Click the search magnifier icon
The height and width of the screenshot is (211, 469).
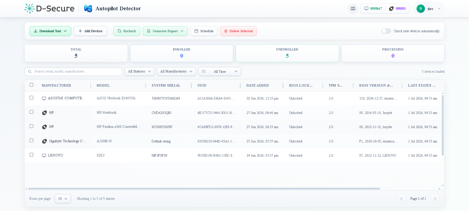pyautogui.click(x=30, y=71)
